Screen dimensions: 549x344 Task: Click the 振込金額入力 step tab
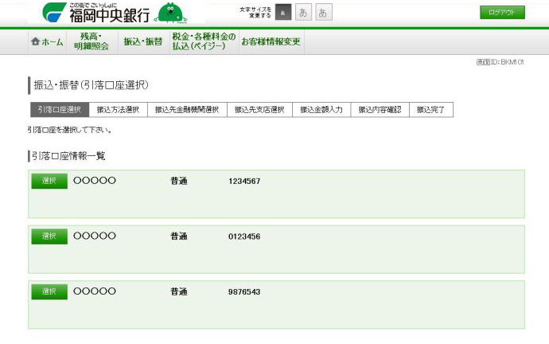pyautogui.click(x=321, y=110)
